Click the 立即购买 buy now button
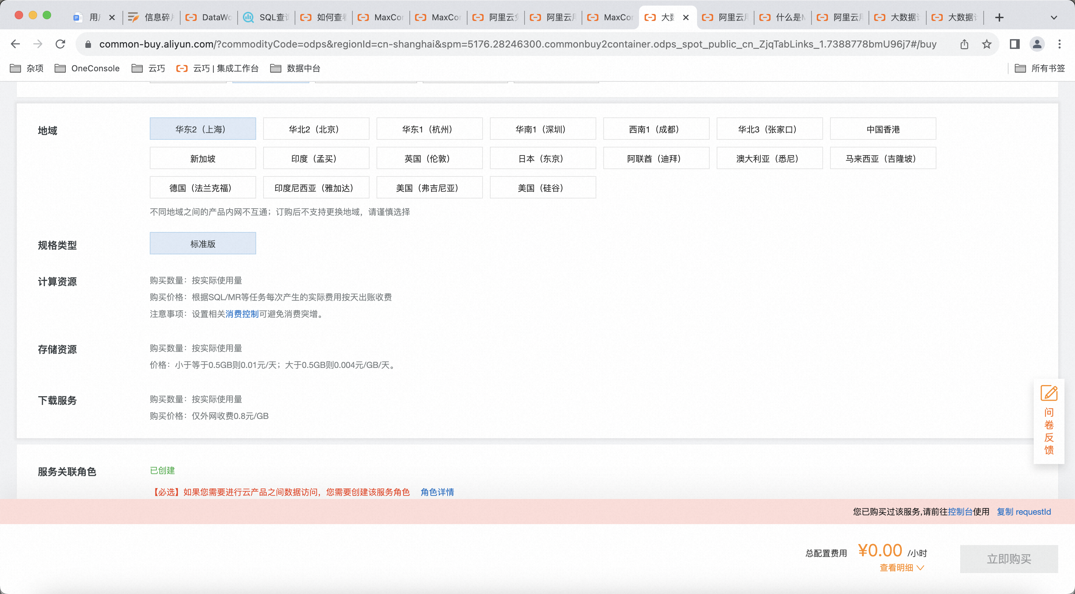This screenshot has width=1075, height=594. pyautogui.click(x=1009, y=559)
